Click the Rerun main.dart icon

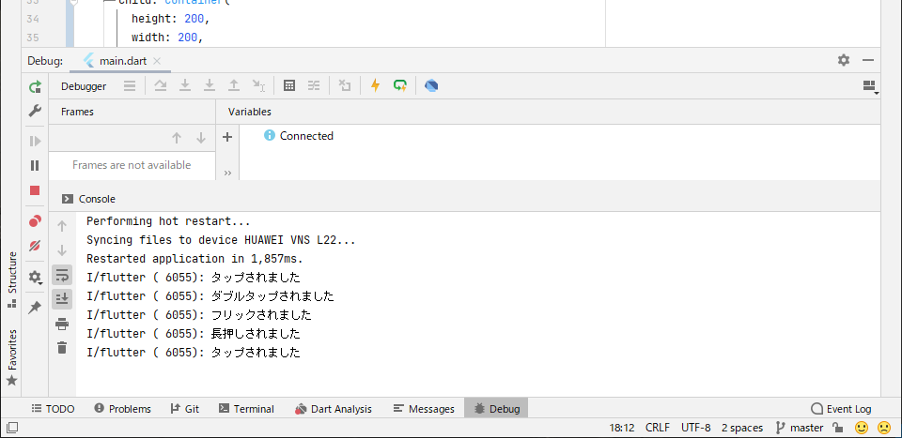[35, 86]
